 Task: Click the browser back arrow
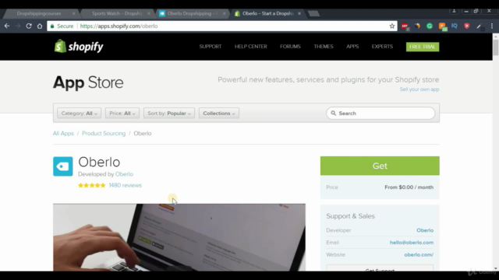[x=7, y=26]
